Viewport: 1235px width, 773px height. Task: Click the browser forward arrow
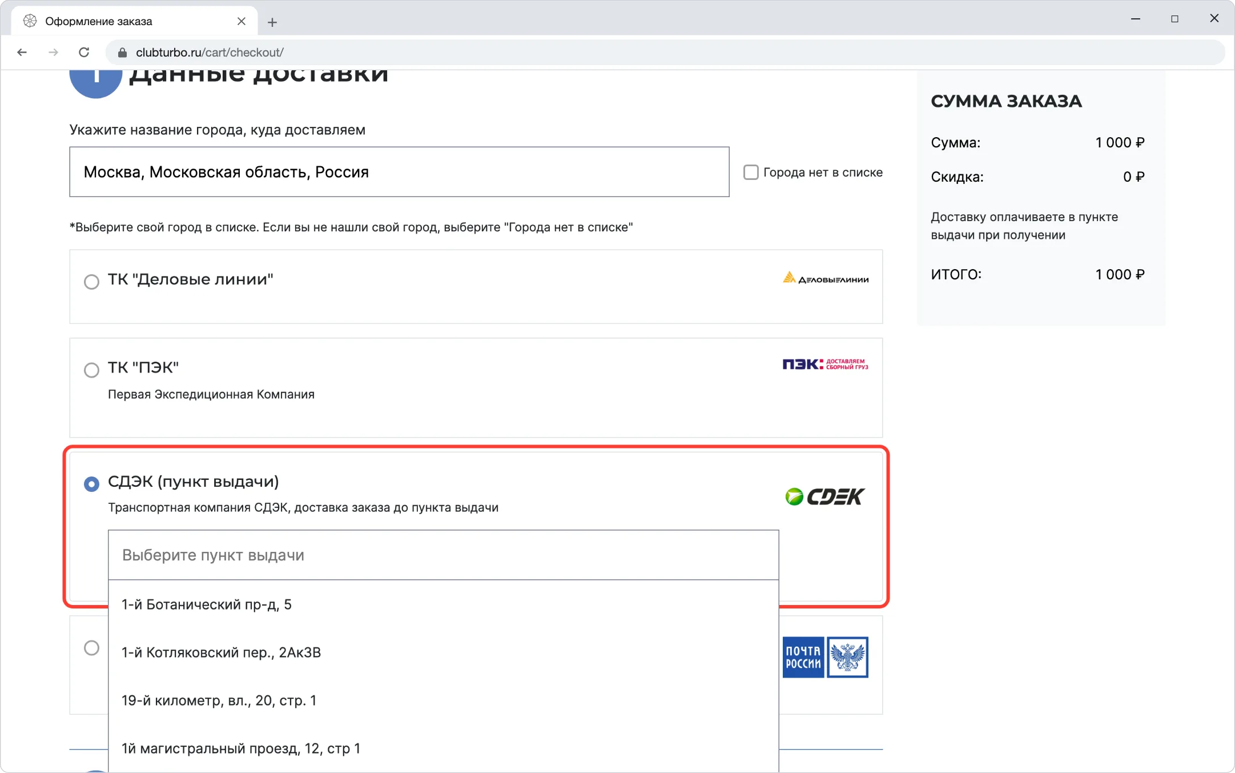(x=53, y=53)
